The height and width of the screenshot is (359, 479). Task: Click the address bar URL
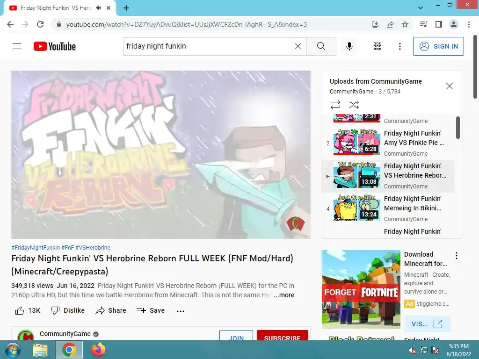(x=186, y=24)
